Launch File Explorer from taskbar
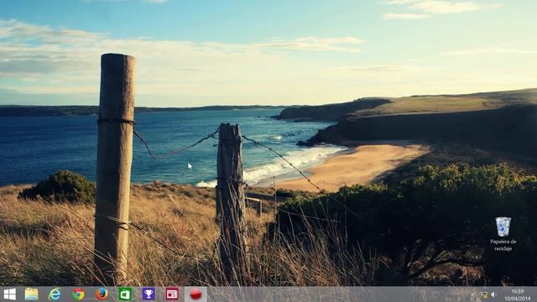 [32, 294]
